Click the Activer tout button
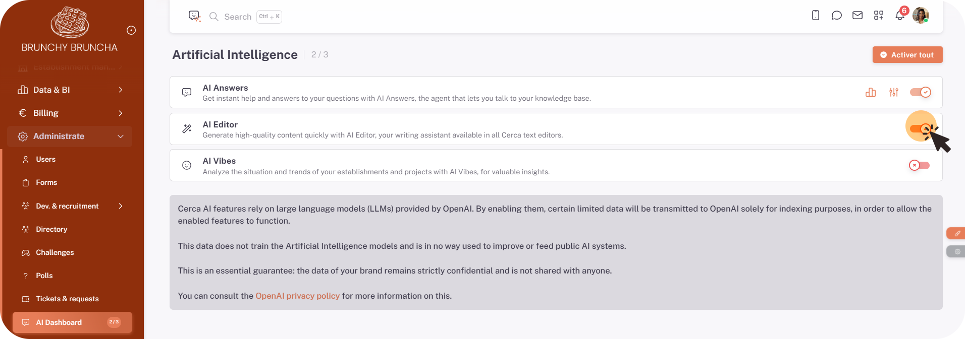The width and height of the screenshot is (965, 339). pos(907,55)
